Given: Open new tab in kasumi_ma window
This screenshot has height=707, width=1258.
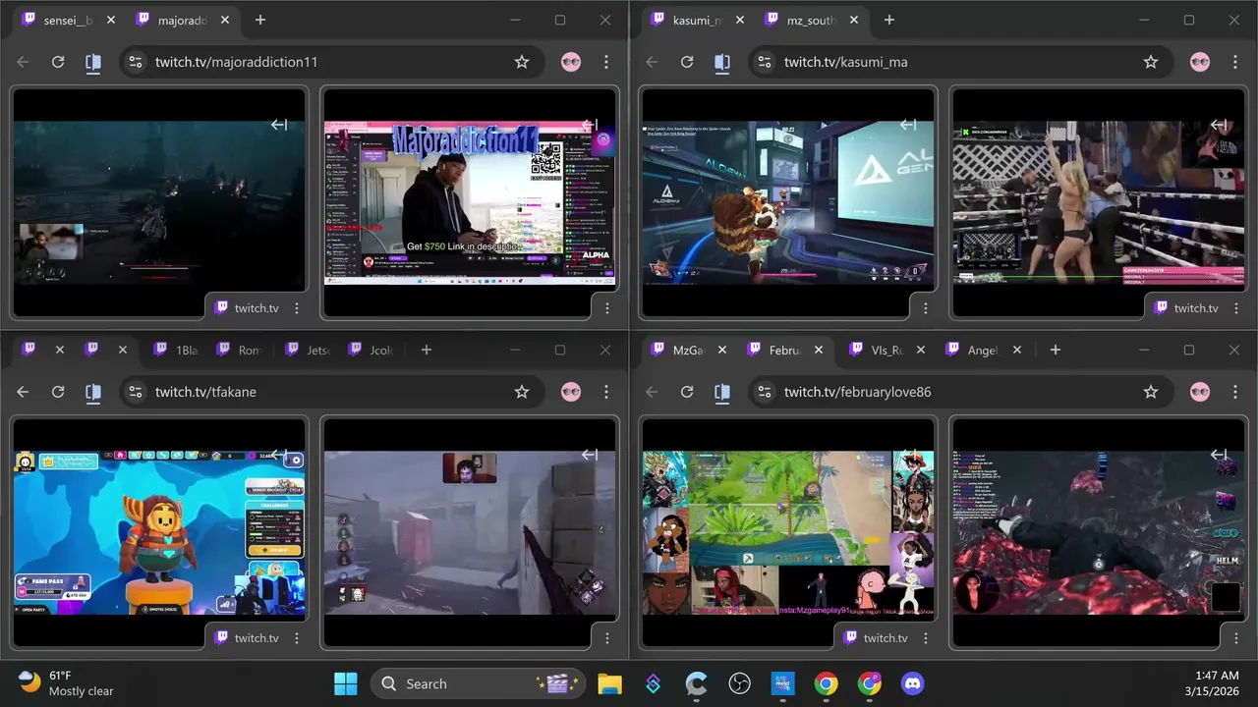Looking at the screenshot, I should pyautogui.click(x=889, y=20).
